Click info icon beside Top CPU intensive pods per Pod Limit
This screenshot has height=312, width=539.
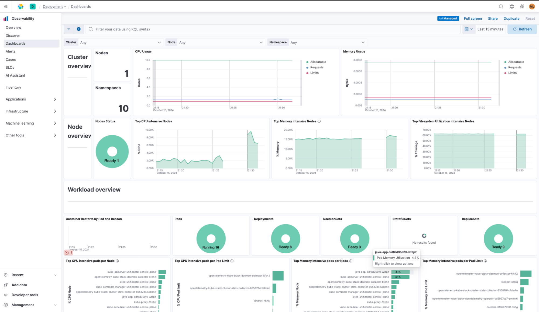[232, 261]
